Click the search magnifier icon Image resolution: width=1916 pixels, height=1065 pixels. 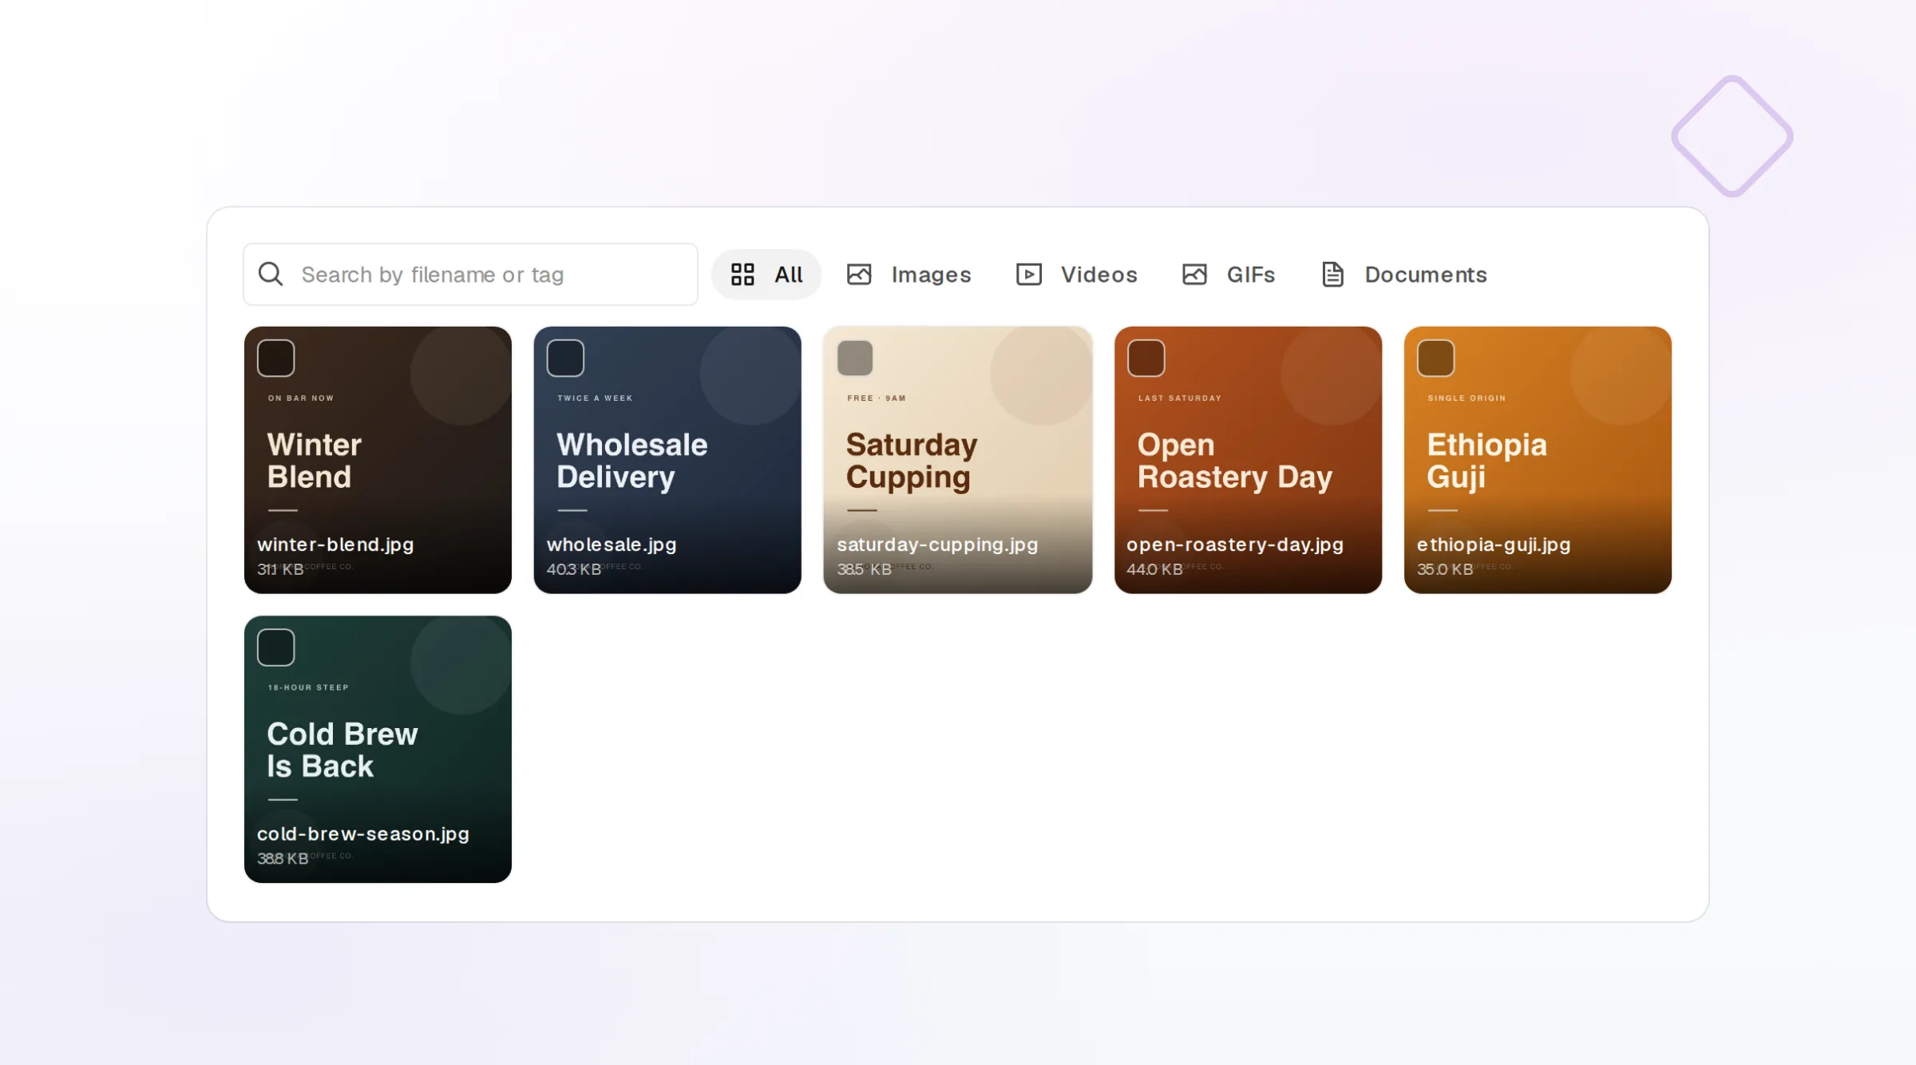pyautogui.click(x=271, y=275)
